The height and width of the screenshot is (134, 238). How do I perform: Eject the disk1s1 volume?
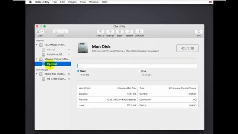69,50
